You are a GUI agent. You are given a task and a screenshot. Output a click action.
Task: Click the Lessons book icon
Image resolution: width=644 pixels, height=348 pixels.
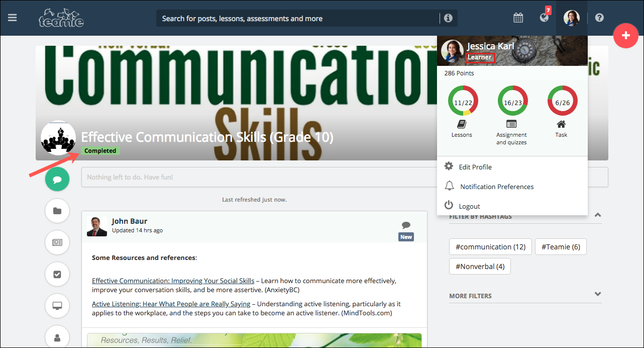tap(462, 124)
